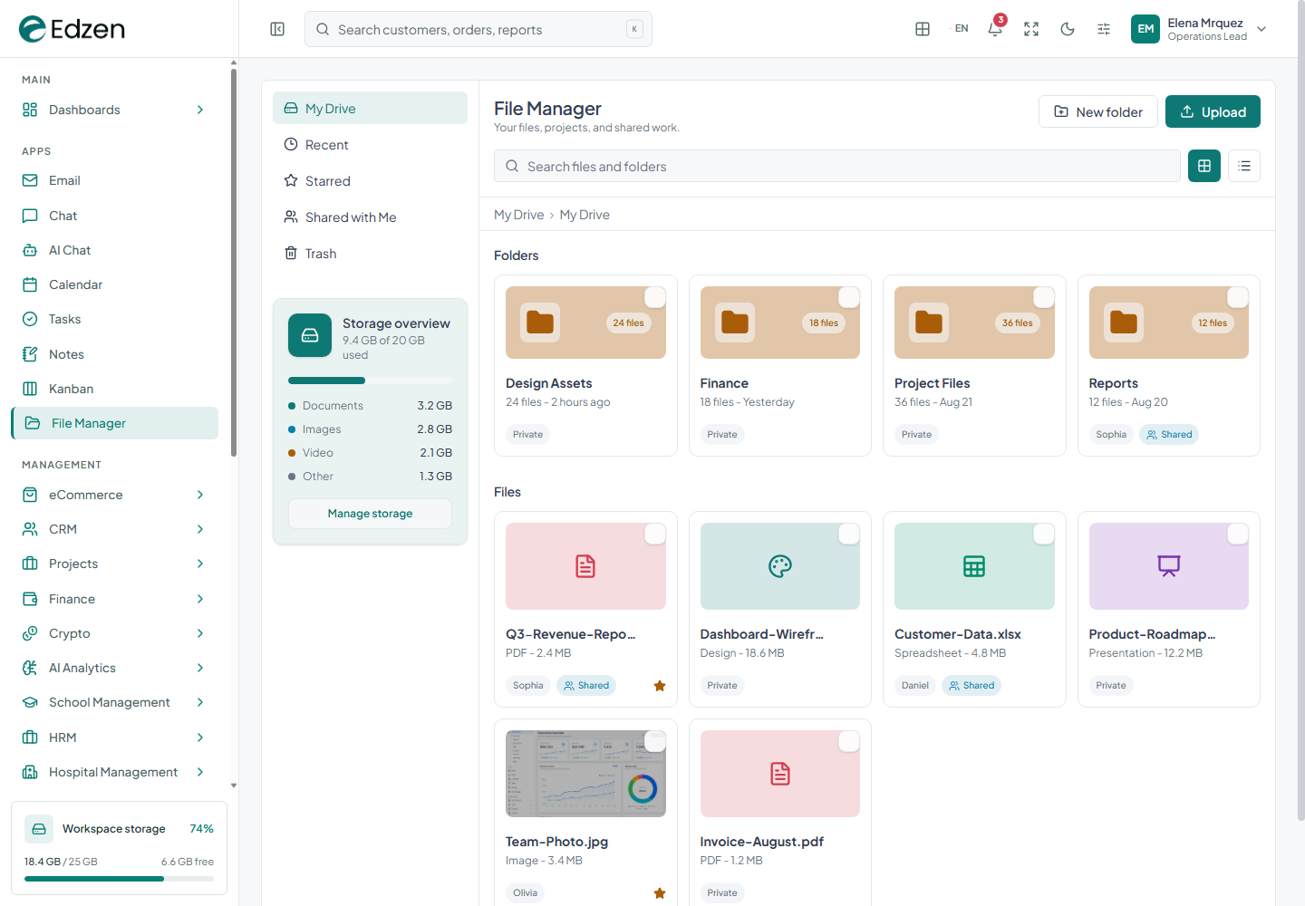Screen dimensions: 1305x906
Task: Open Notes in the sidebar
Action: (114, 354)
